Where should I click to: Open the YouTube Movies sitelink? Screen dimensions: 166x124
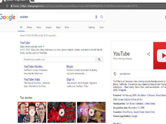(33, 66)
